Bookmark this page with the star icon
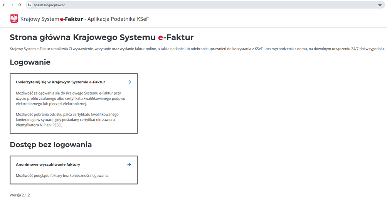The height and width of the screenshot is (205, 387). pos(380,5)
